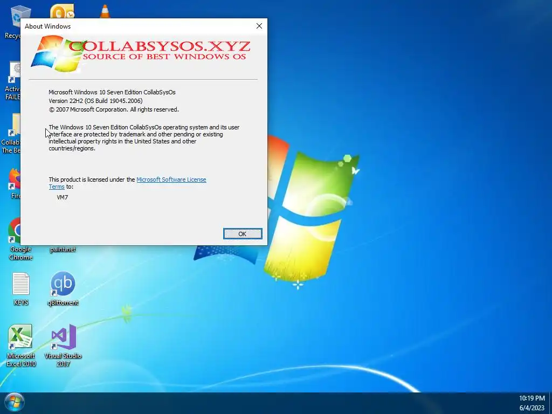552x414 pixels.
Task: Open the KEYS text file icon
Action: tap(21, 289)
